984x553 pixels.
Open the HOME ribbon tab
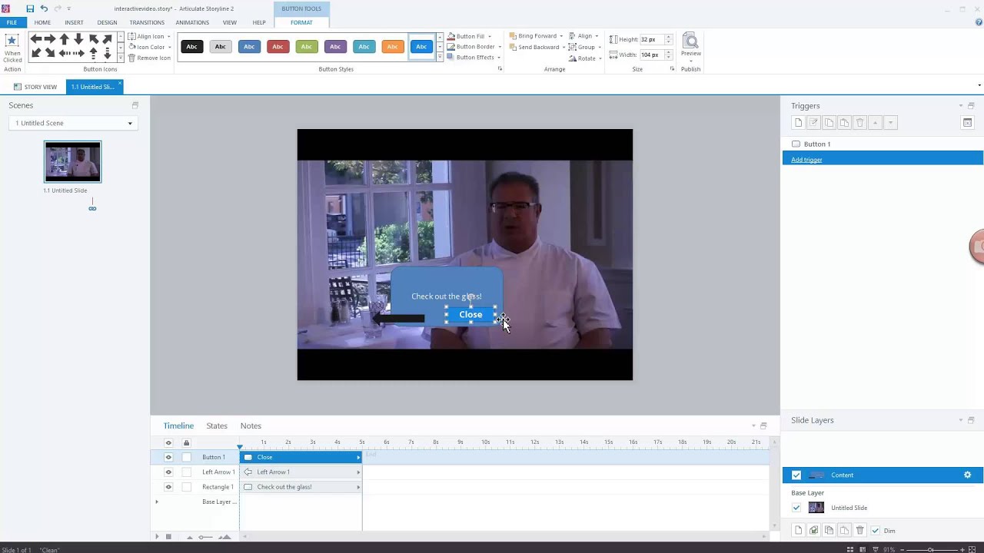[42, 22]
